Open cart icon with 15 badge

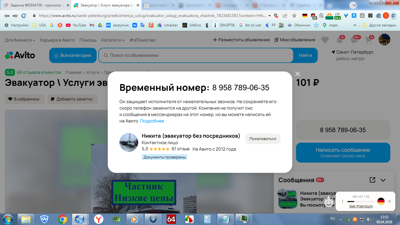tap(369, 40)
